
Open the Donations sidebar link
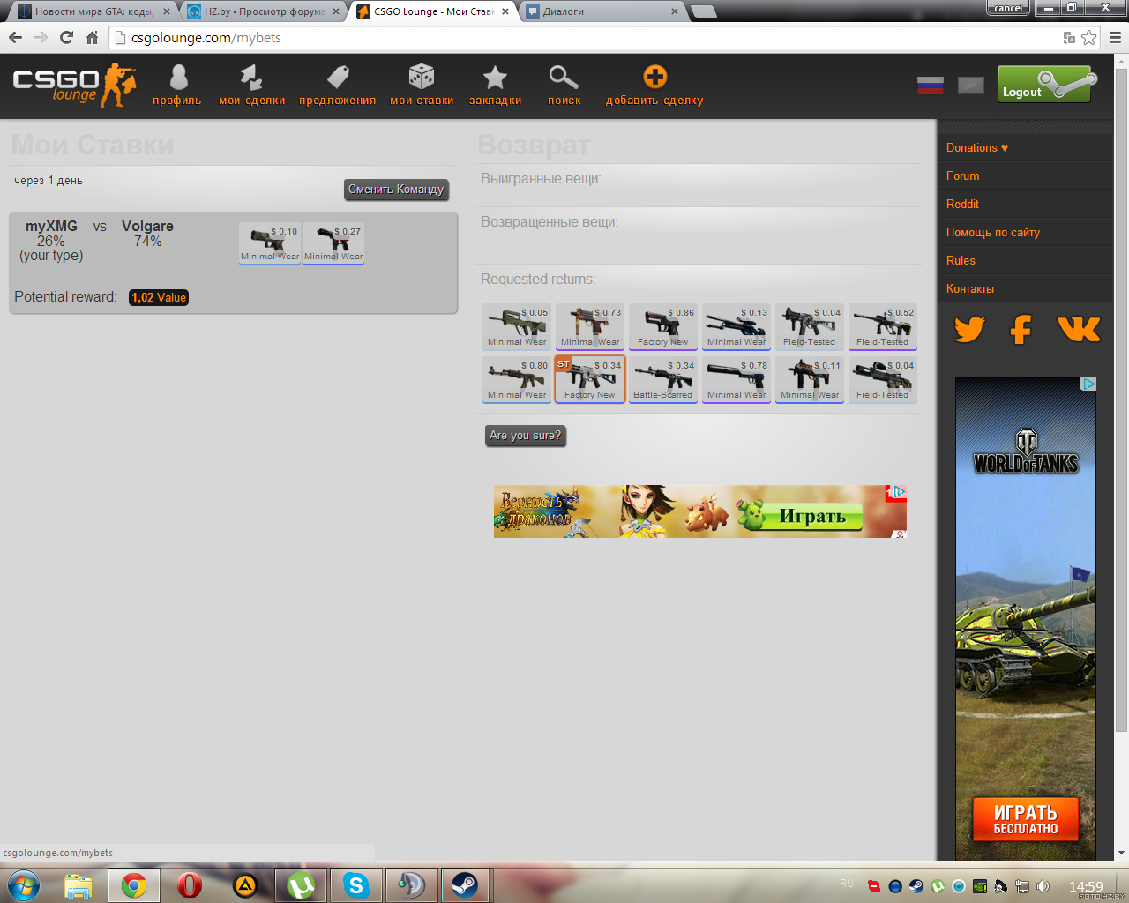[976, 147]
